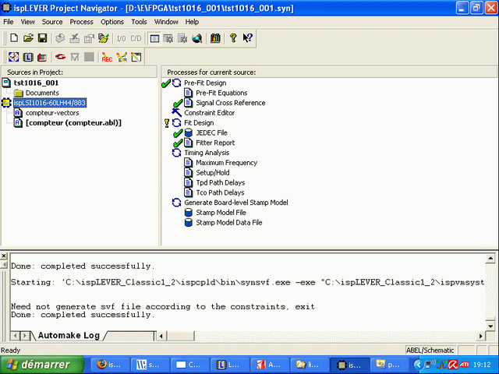The height and width of the screenshot is (374, 499).
Task: Click the yellow question mark Help icon
Action: click(x=232, y=38)
